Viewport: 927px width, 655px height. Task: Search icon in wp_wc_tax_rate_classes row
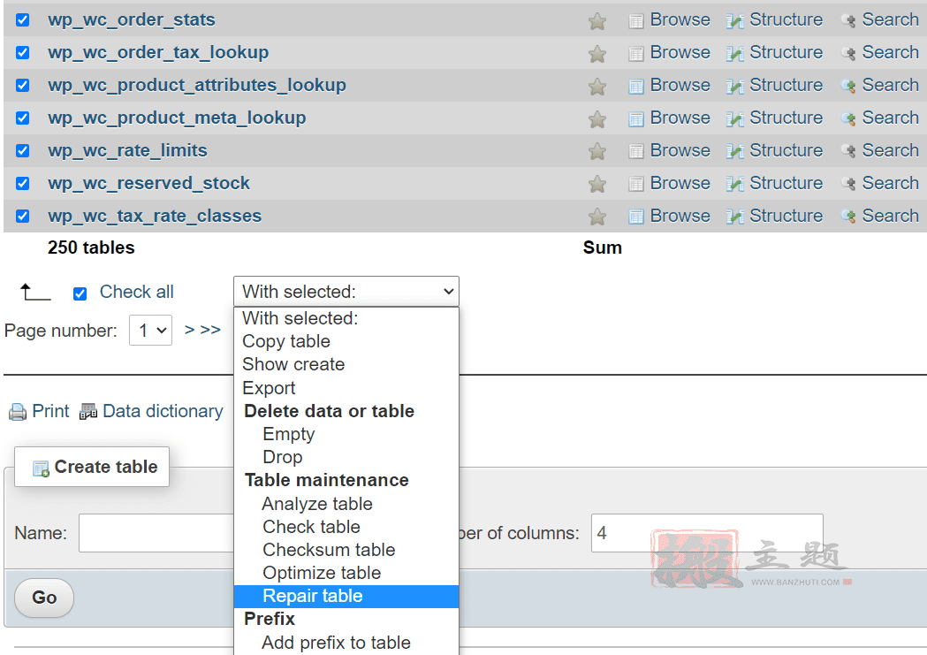(848, 217)
